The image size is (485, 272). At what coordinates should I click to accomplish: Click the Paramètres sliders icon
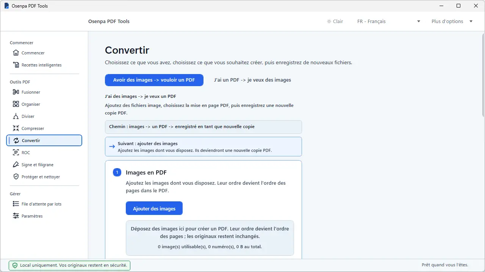(x=16, y=216)
